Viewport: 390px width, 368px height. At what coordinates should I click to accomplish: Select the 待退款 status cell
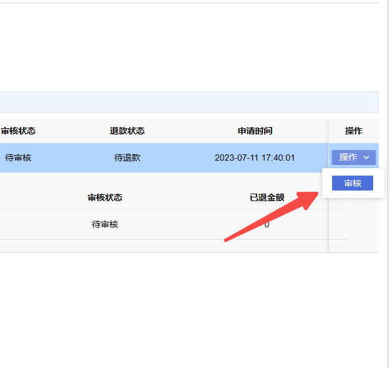coord(127,158)
